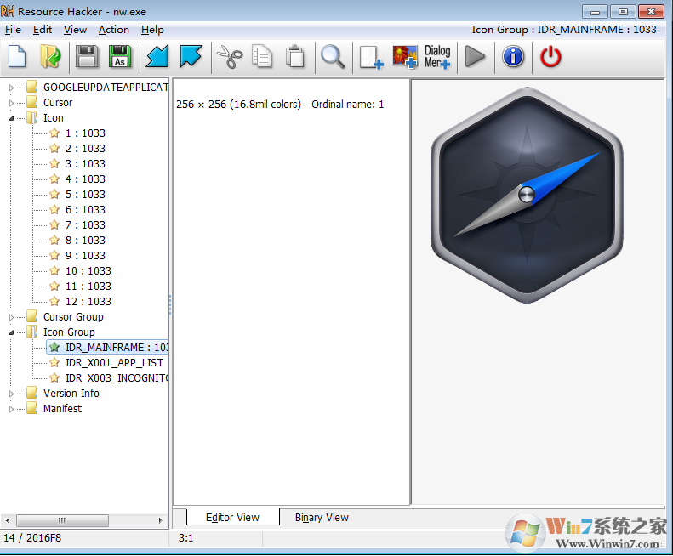This screenshot has width=673, height=556.
Task: Click the tree panel horizontal scrollbar
Action: pyautogui.click(x=85, y=520)
